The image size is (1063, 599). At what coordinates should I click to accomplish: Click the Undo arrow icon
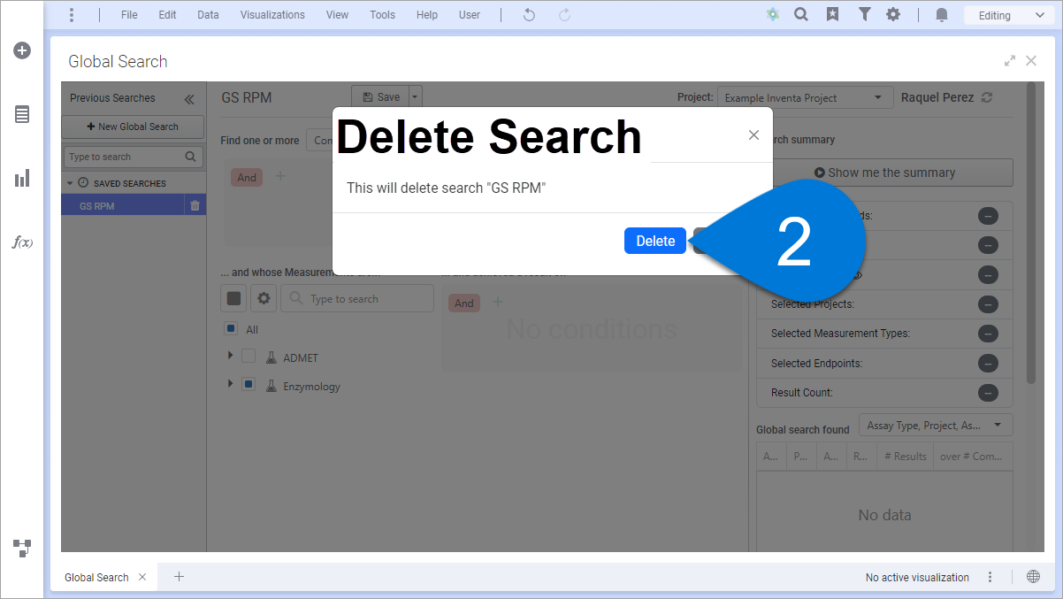click(529, 15)
